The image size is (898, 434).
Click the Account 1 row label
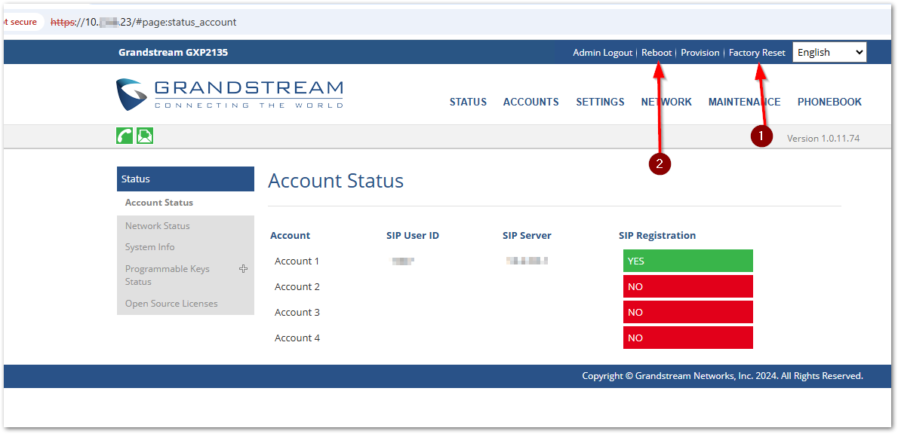pyautogui.click(x=297, y=261)
